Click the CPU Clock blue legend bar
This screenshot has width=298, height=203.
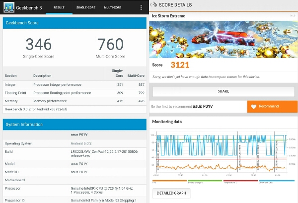pyautogui.click(x=277, y=181)
